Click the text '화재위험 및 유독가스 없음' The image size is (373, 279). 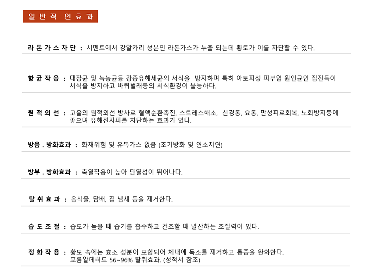pos(152,145)
